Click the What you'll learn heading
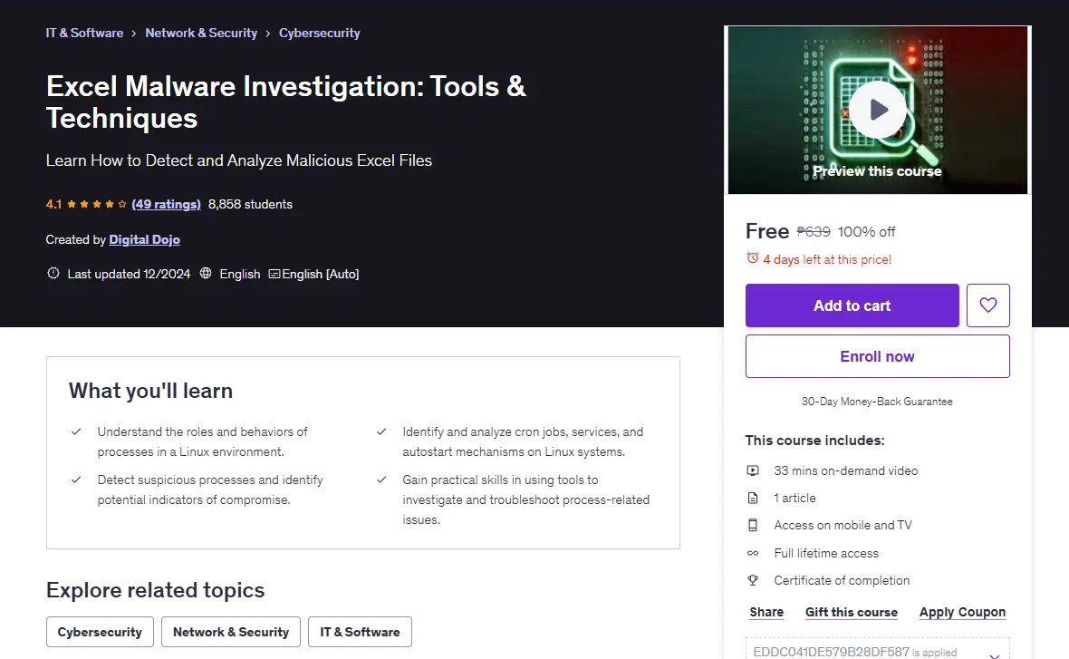Screen dimensions: 1069x659 tap(150, 391)
